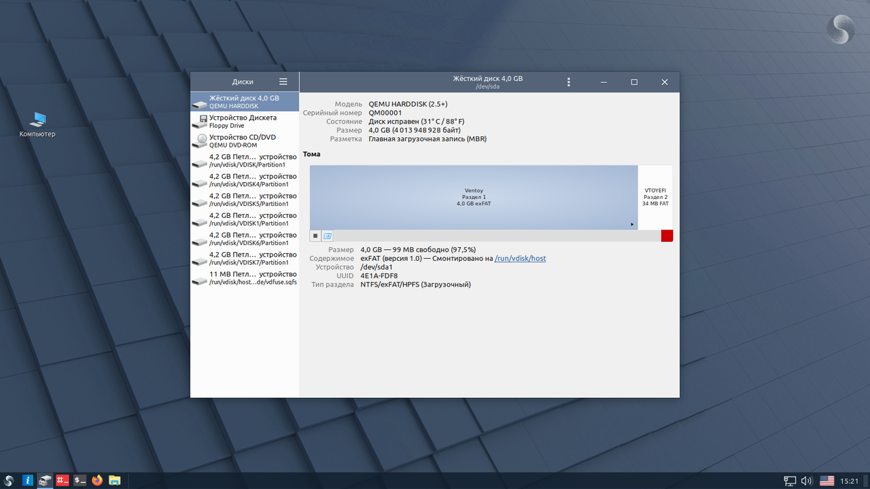870x489 pixels.
Task: Open the network connection tray icon
Action: click(790, 481)
